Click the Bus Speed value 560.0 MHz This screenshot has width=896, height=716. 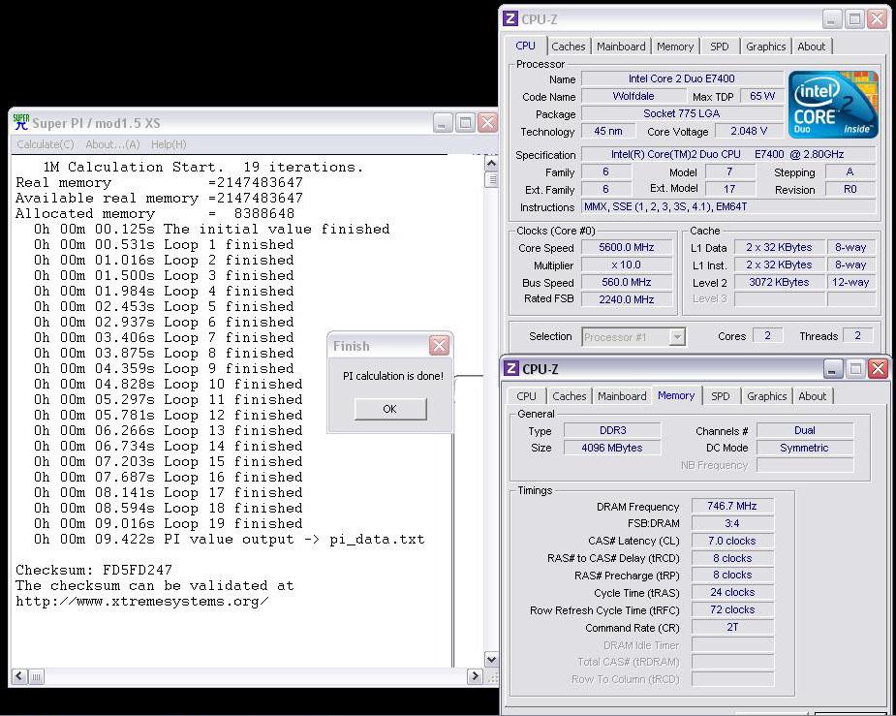pos(627,282)
